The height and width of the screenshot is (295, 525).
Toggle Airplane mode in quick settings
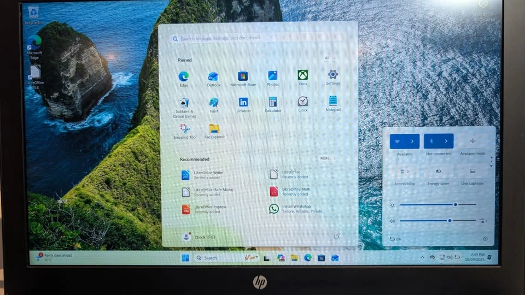click(x=472, y=141)
